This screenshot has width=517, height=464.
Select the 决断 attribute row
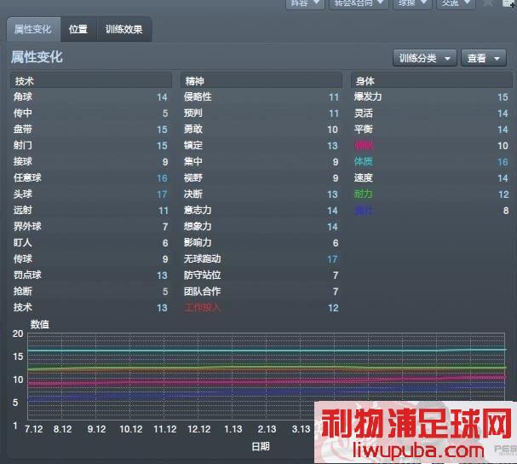(x=261, y=194)
